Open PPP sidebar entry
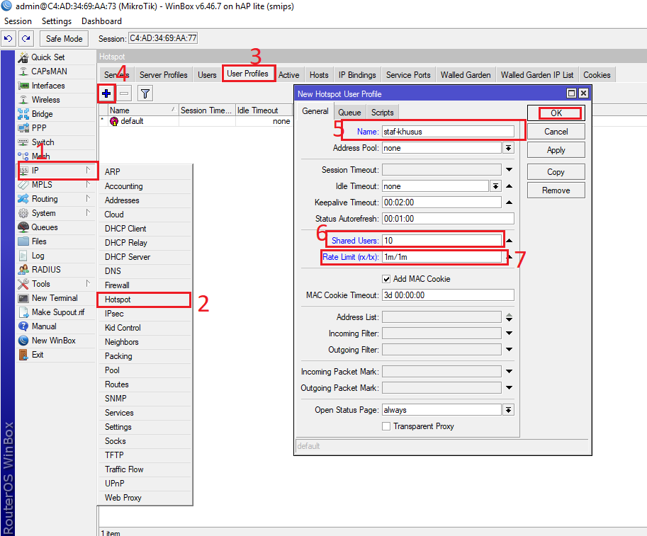Image resolution: width=647 pixels, height=536 pixels. 39,128
